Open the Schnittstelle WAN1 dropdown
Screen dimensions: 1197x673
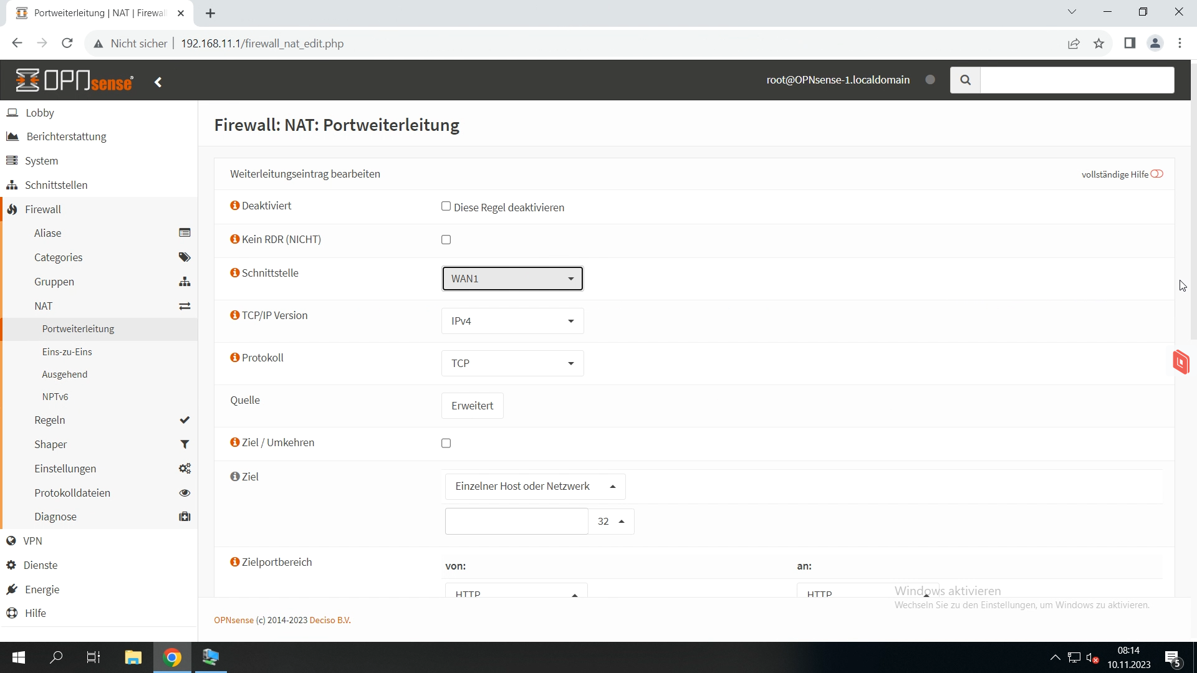click(x=512, y=279)
